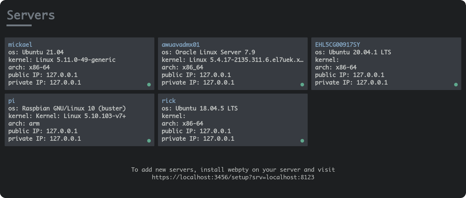Click the green status dot on mickael card

click(x=149, y=85)
